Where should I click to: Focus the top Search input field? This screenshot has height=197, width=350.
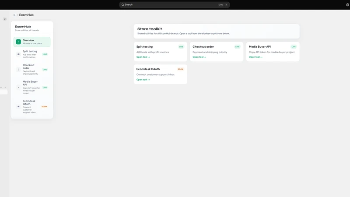pyautogui.click(x=174, y=5)
